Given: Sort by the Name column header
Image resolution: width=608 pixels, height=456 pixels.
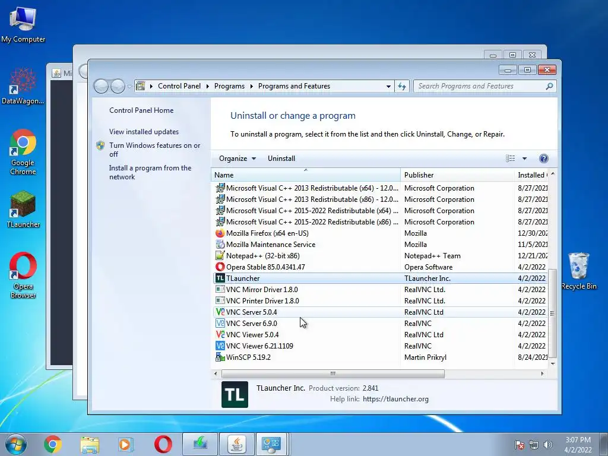Looking at the screenshot, I should pyautogui.click(x=306, y=175).
